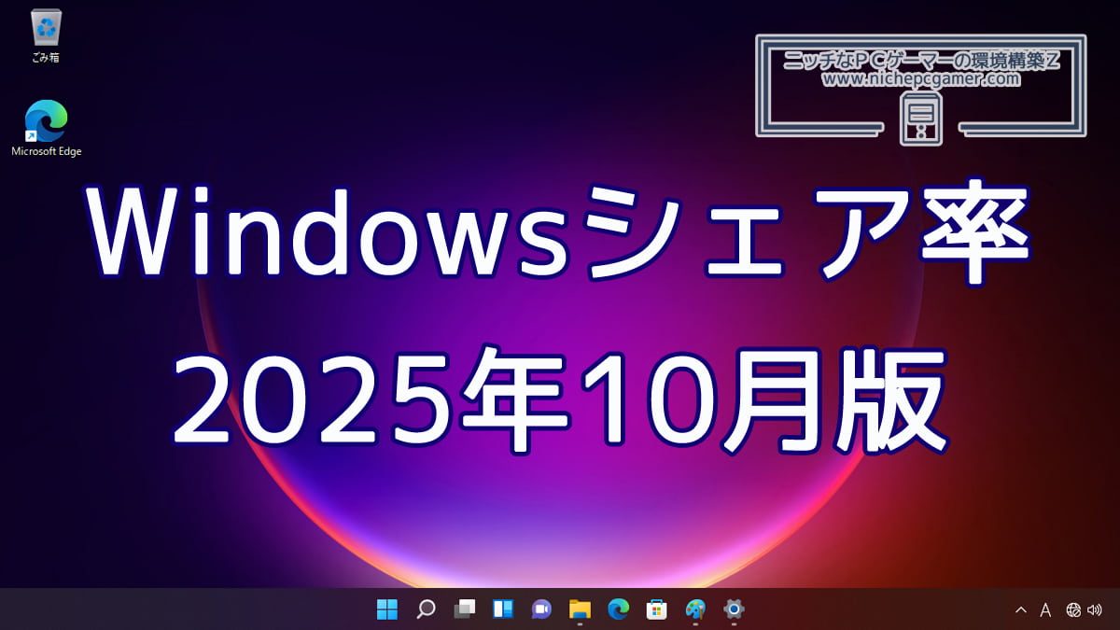Launch Paint from the taskbar
Screen dimensions: 1120x630
[x=695, y=609]
